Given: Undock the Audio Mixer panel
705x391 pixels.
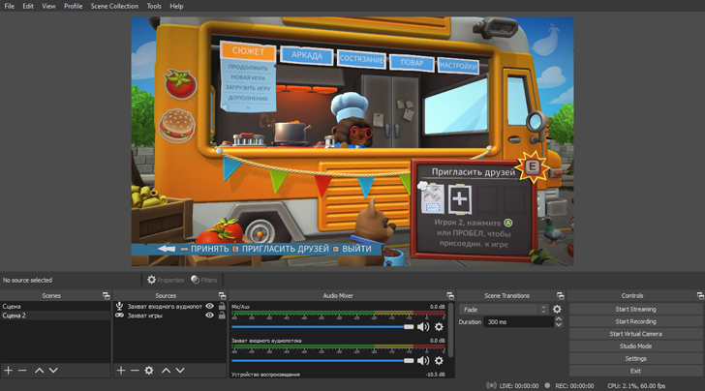Looking at the screenshot, I should point(450,296).
